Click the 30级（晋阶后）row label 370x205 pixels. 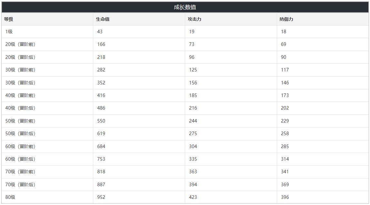[20, 83]
